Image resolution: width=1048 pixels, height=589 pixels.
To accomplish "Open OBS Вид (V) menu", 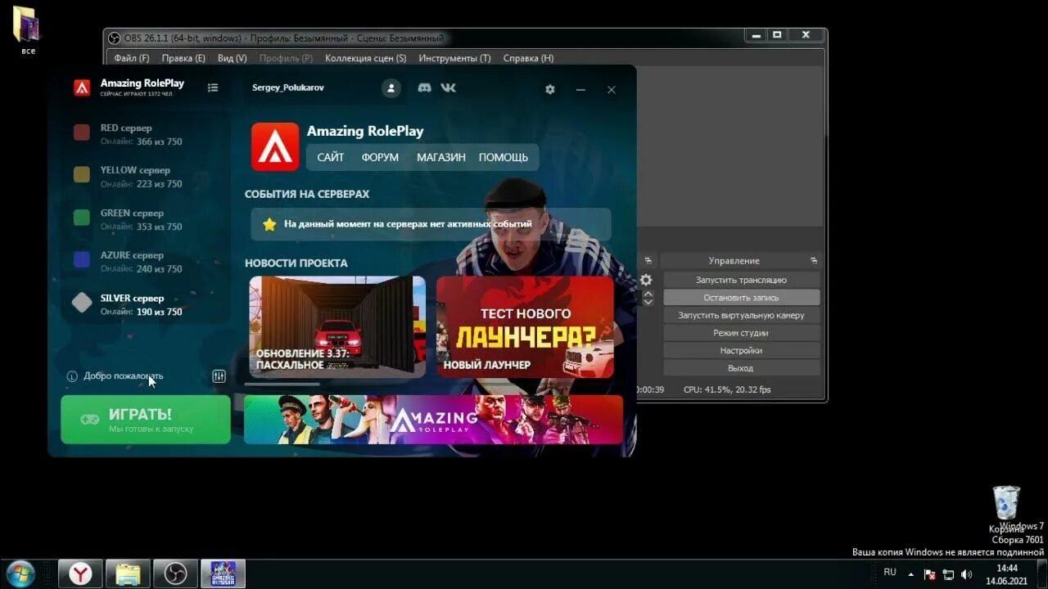I will (233, 58).
